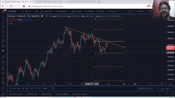
Task: Toggle percent scale mode
Action: point(158,88)
